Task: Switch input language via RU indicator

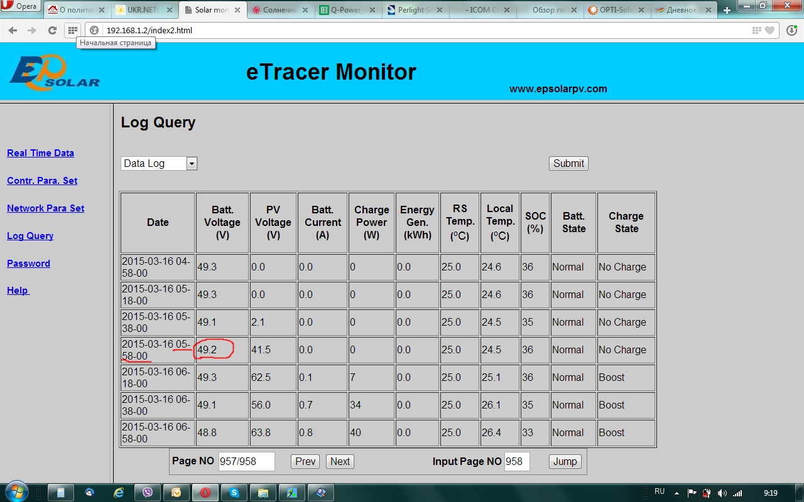Action: pyautogui.click(x=660, y=491)
